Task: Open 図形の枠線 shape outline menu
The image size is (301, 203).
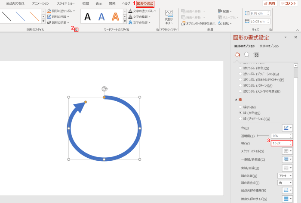Action: (x=58, y=17)
